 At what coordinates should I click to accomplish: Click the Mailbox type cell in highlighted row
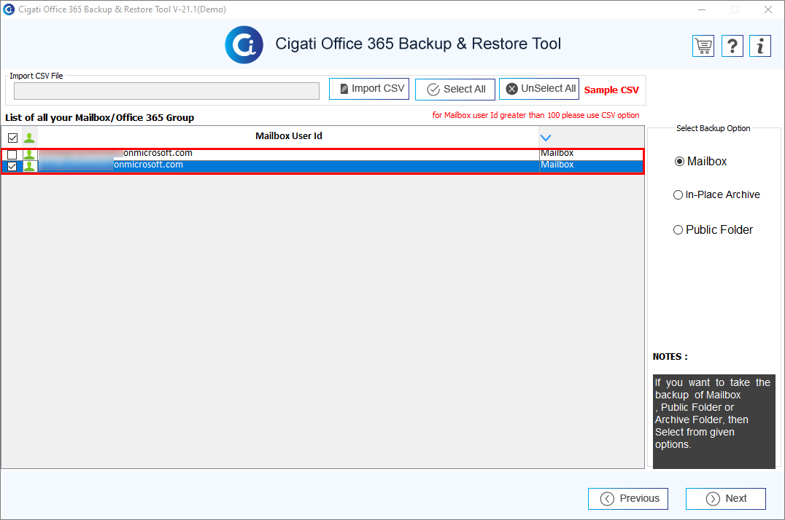coord(591,165)
